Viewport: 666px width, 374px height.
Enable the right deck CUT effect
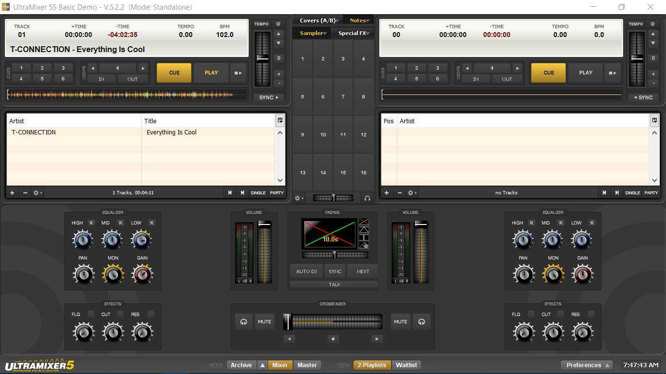(560, 314)
